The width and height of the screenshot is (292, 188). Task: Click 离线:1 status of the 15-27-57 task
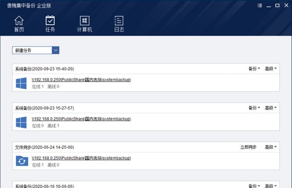tap(53, 126)
